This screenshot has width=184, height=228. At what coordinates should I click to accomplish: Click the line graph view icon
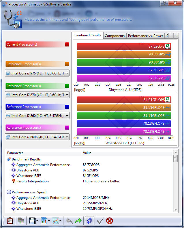55,221
